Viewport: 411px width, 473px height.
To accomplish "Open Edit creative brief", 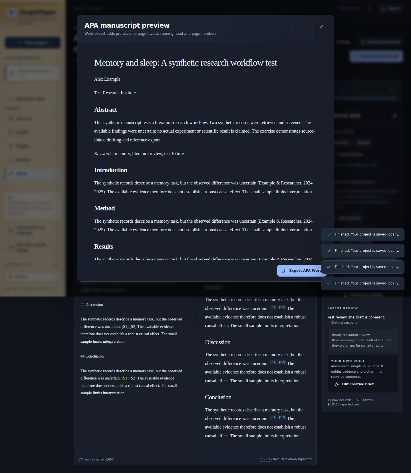I will tap(354, 384).
